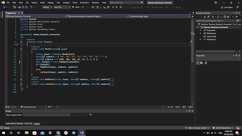The height and width of the screenshot is (136, 242).
Task: Click the split editor plus icon
Action: [x=193, y=16]
